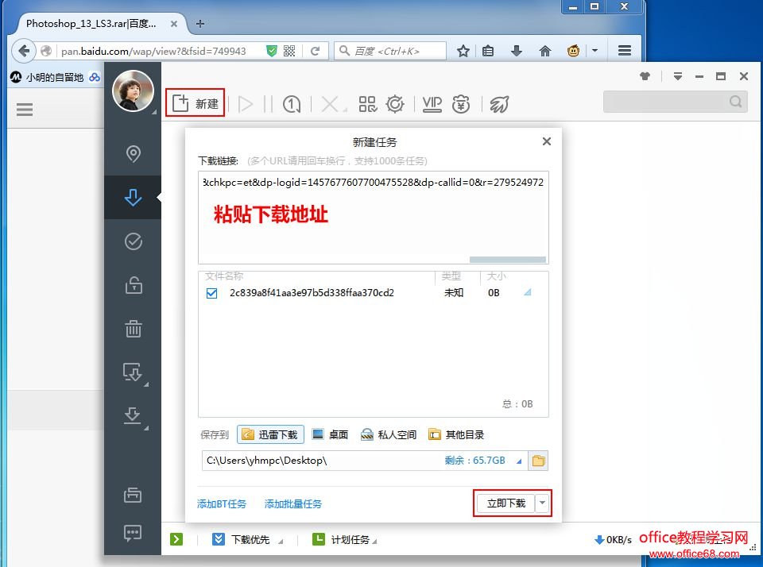Click the QR code icon in address bar

point(289,51)
